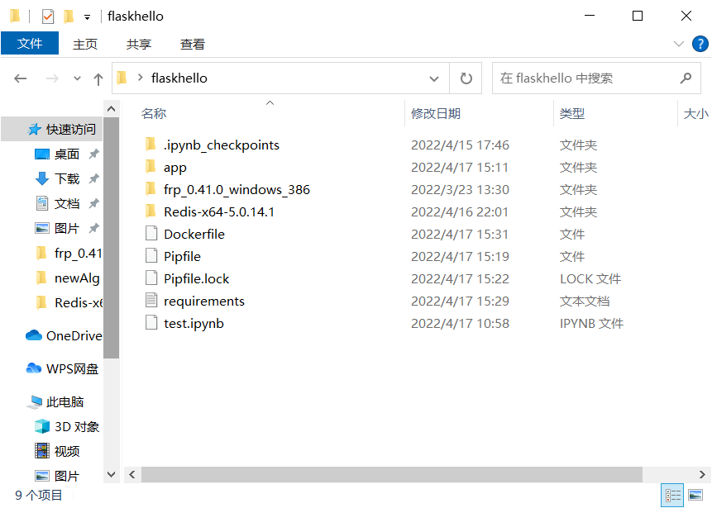
Task: Refresh the flaskhello folder view
Action: (466, 77)
